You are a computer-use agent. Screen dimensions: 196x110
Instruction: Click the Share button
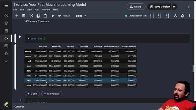click(136, 7)
